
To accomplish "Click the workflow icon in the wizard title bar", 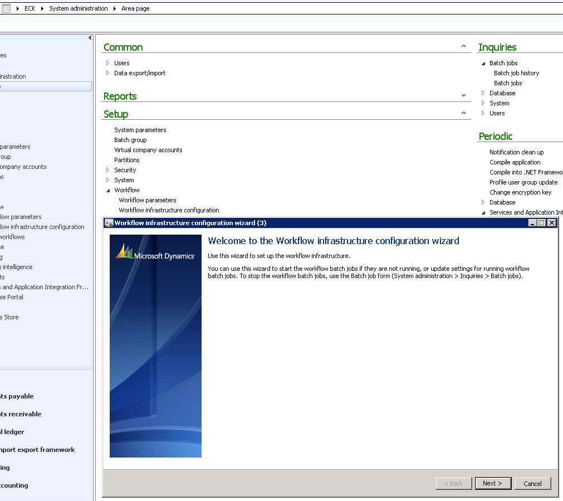I will pos(109,223).
